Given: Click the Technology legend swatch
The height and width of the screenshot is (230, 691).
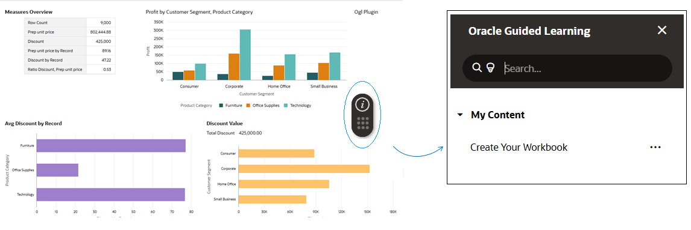Looking at the screenshot, I should [286, 105].
